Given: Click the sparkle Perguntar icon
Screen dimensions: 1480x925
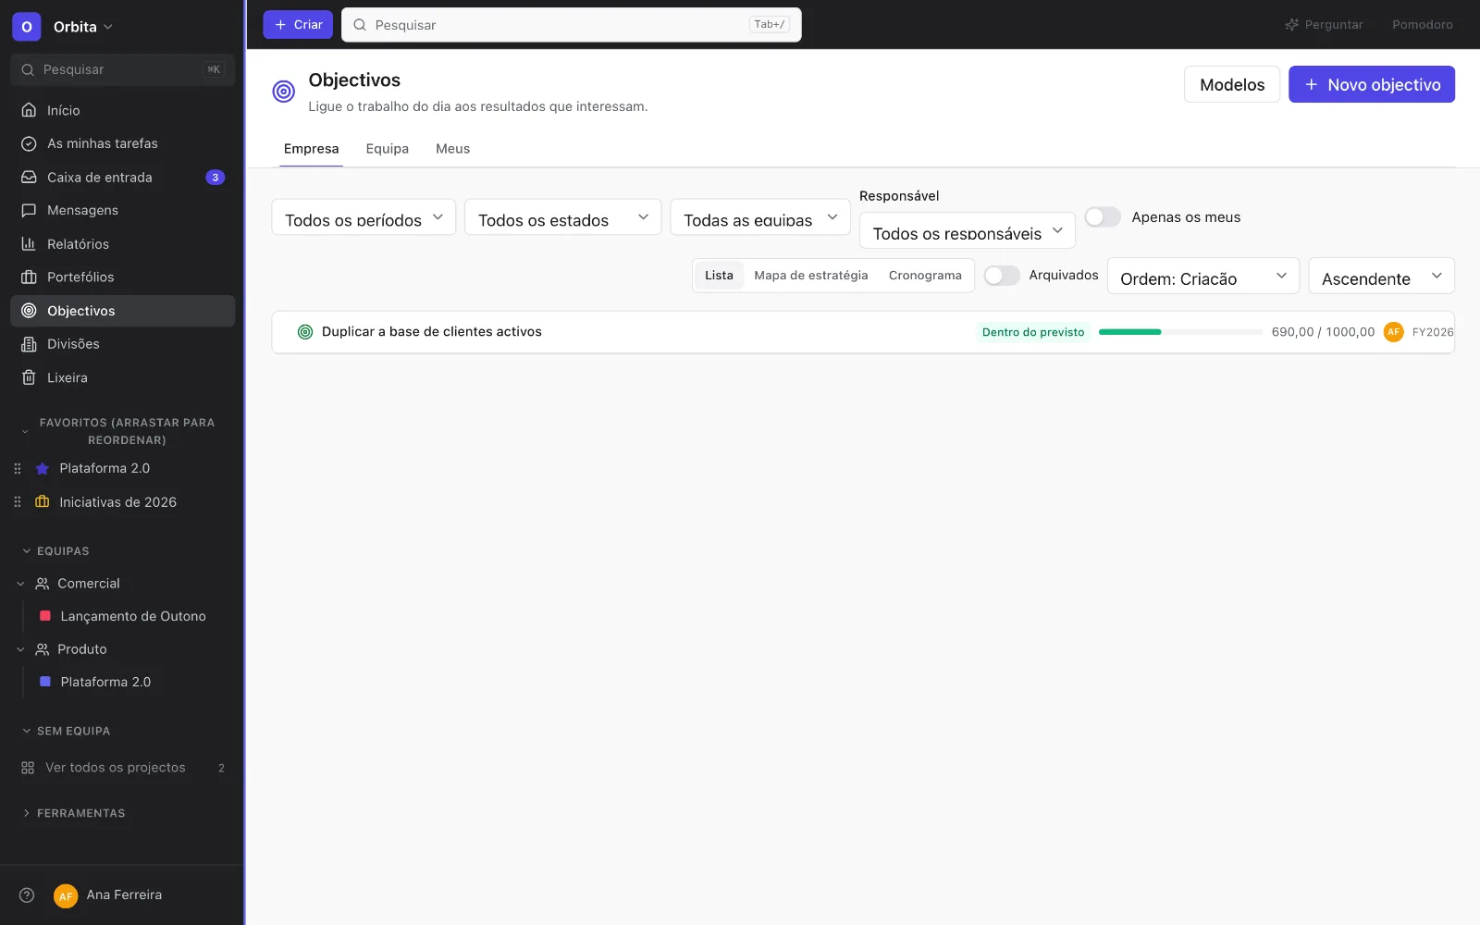Looking at the screenshot, I should click(1292, 25).
